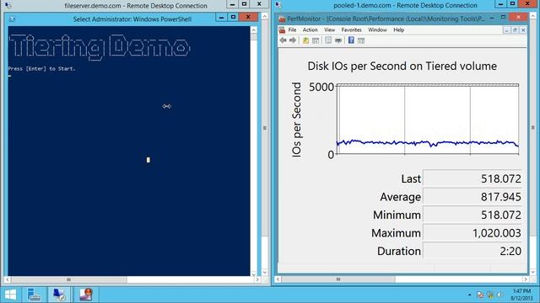
Task: Click PowerShell vertical scrollbar up arrow
Action: (254, 30)
